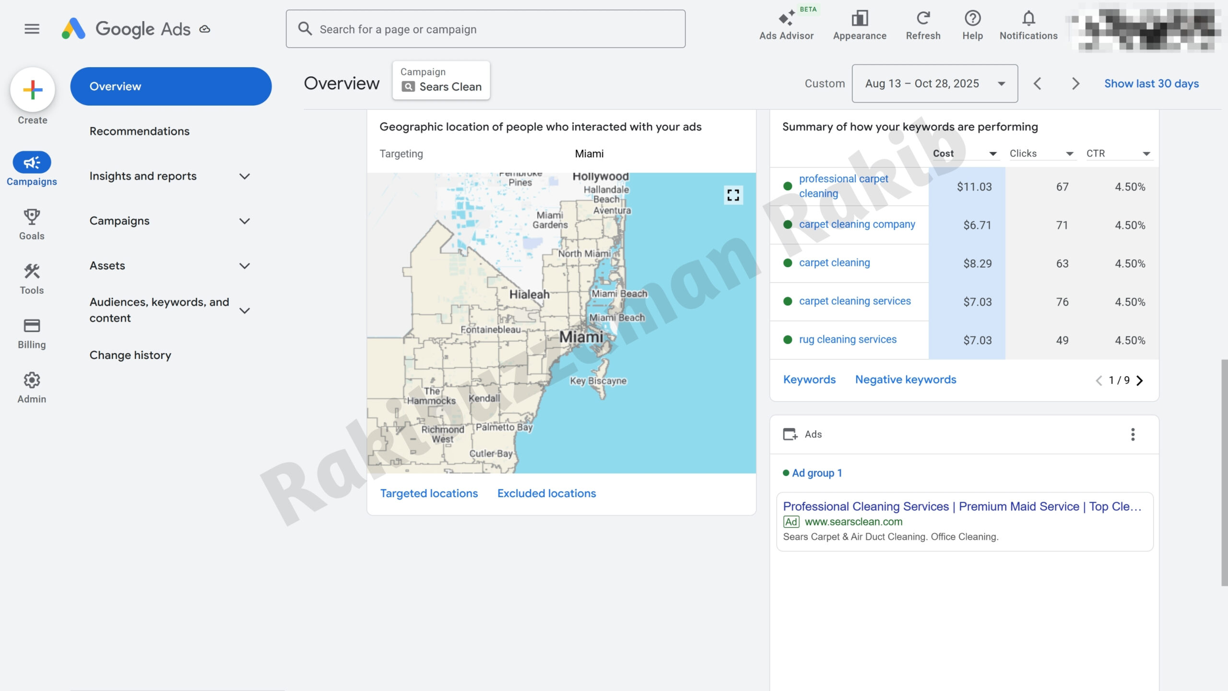Image resolution: width=1228 pixels, height=691 pixels.
Task: Open Negative keywords link
Action: (905, 380)
